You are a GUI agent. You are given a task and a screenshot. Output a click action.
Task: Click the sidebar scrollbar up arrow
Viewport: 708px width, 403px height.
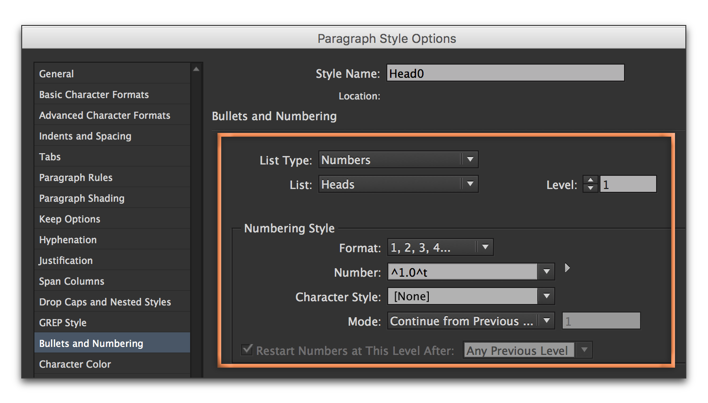(x=196, y=68)
